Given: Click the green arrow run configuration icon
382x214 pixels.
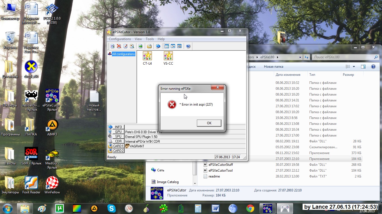Looking at the screenshot, I should [141, 46].
